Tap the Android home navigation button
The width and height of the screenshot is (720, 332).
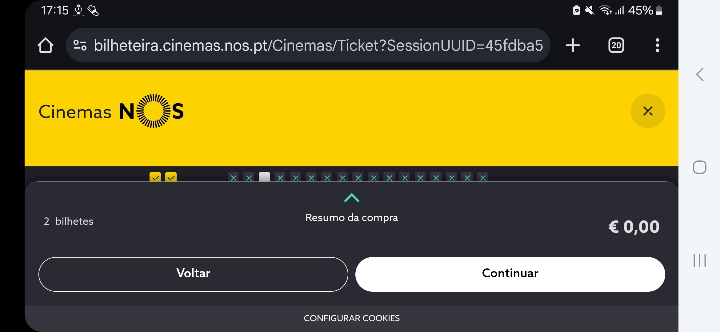pos(700,167)
